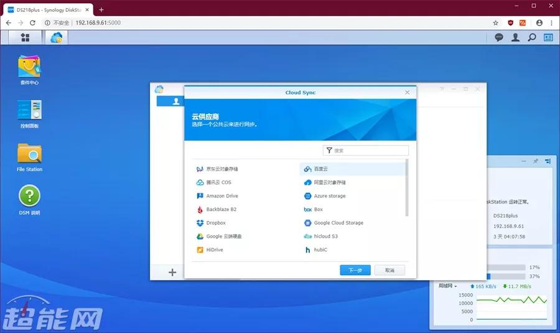Click the uBlock shield extension icon
The width and height of the screenshot is (560, 333).
(511, 23)
